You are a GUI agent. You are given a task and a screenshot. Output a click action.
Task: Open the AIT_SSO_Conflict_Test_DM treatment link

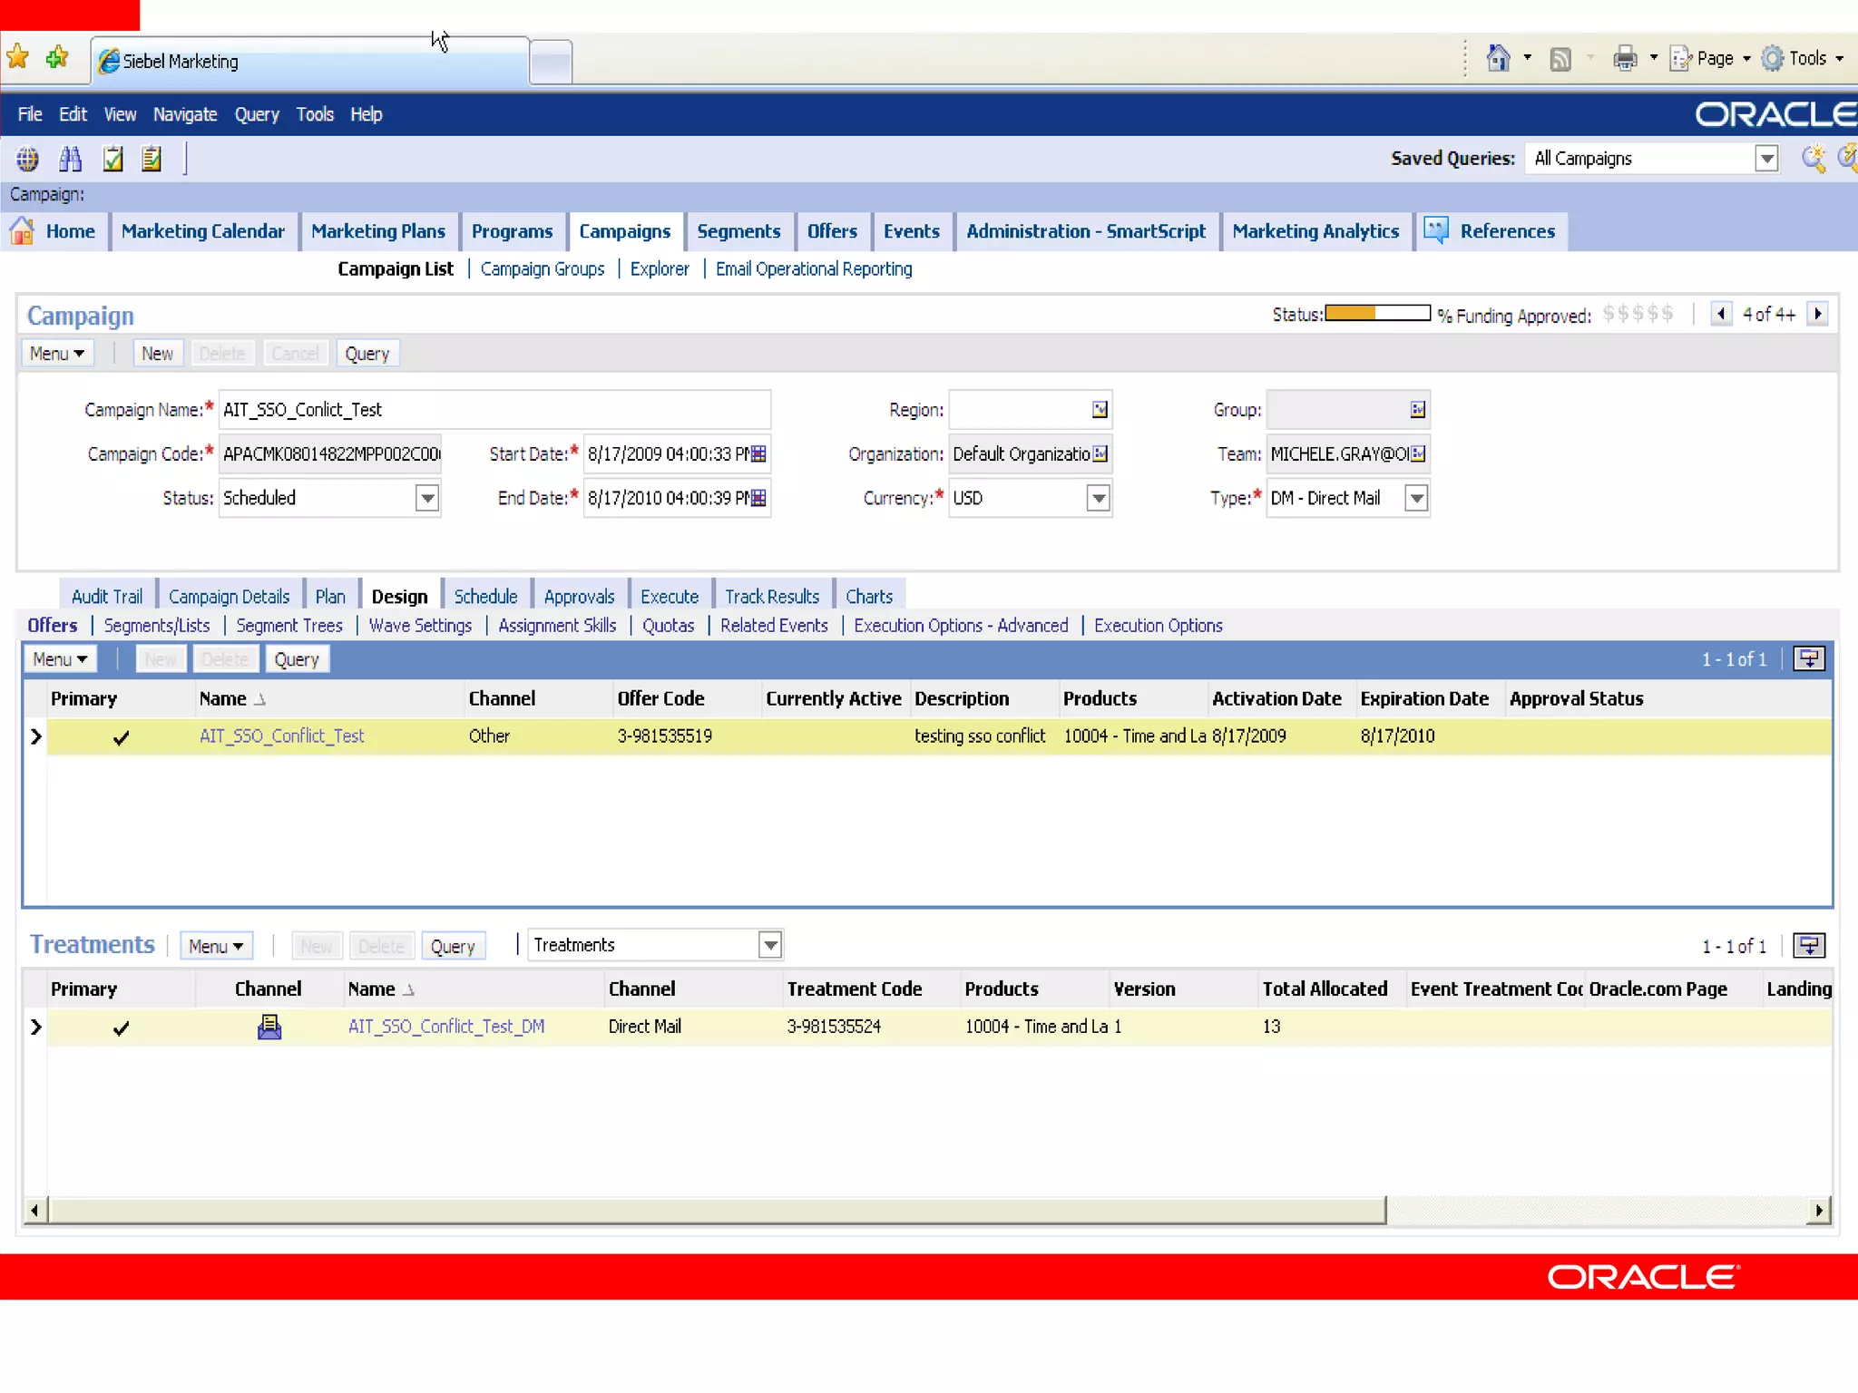tap(445, 1027)
